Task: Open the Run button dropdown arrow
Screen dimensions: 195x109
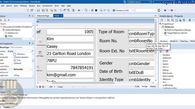Action: pos(82,10)
